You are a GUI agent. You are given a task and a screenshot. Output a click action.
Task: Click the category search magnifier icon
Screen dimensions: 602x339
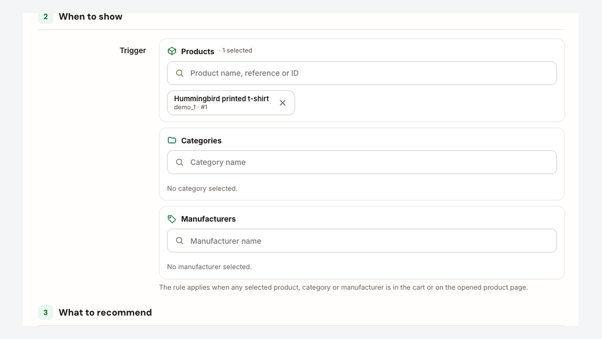(x=180, y=162)
